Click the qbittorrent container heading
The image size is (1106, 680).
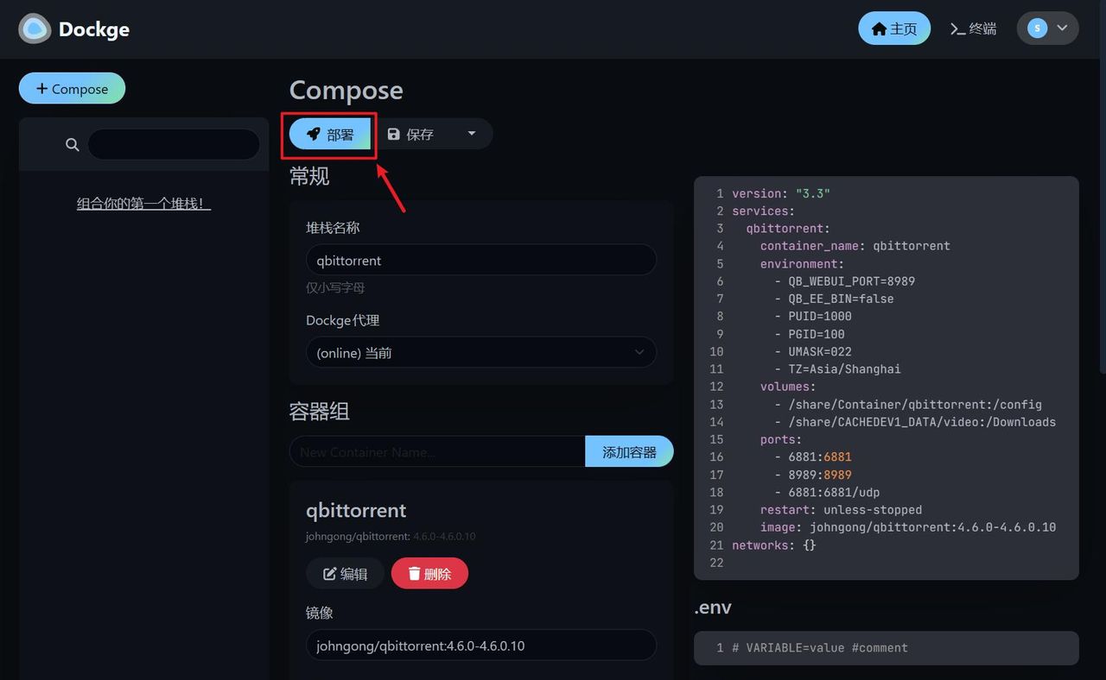click(356, 510)
